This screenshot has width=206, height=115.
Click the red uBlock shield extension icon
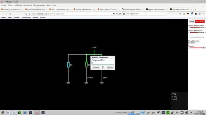point(188,14)
